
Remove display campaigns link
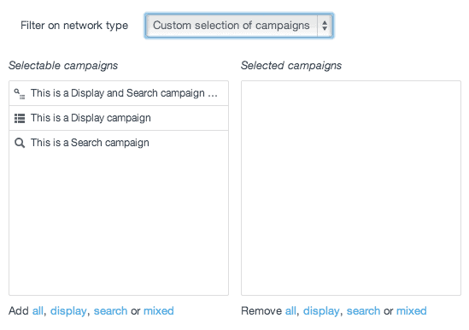(321, 311)
